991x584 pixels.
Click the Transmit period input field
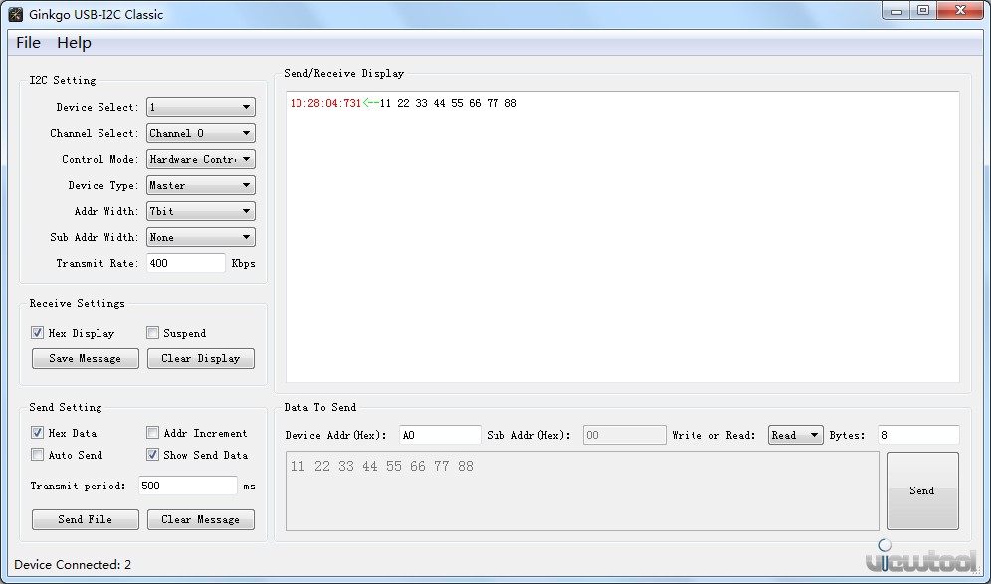click(x=188, y=486)
